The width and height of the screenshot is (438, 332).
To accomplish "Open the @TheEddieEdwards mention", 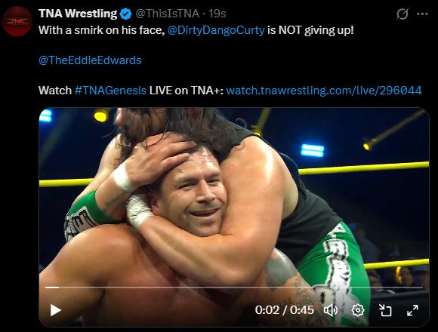I will pos(90,60).
